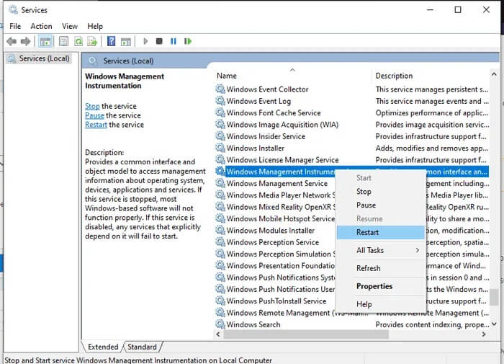Select the Windows Push Notifications System row
Viewport: 504px width, 364px height.
[281, 278]
